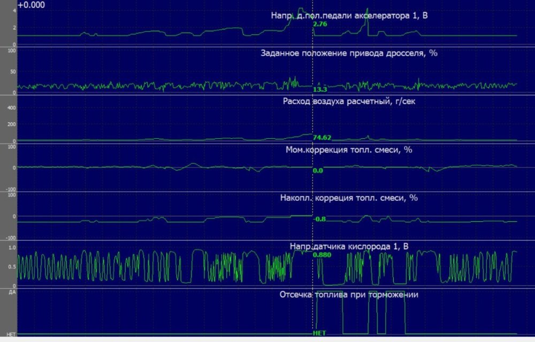Click the 2.76 pedal voltage value
535x342 pixels.
pyautogui.click(x=320, y=24)
